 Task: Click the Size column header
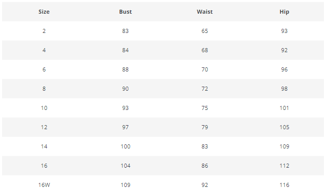point(44,12)
